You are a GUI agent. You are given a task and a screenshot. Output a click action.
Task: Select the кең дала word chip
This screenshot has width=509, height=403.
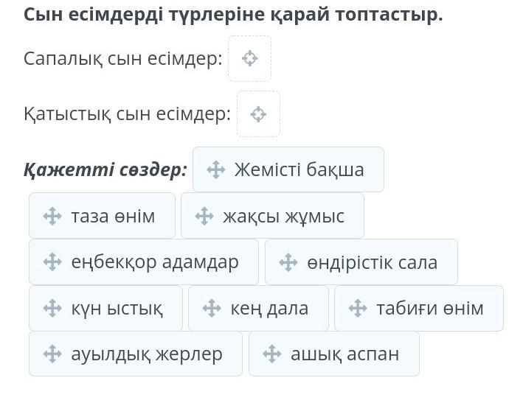point(258,308)
